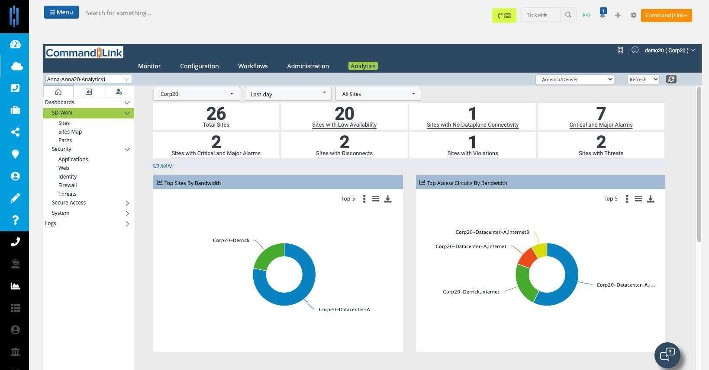The height and width of the screenshot is (370, 709).
Task: Switch to the Configuration tab
Action: pyautogui.click(x=200, y=66)
